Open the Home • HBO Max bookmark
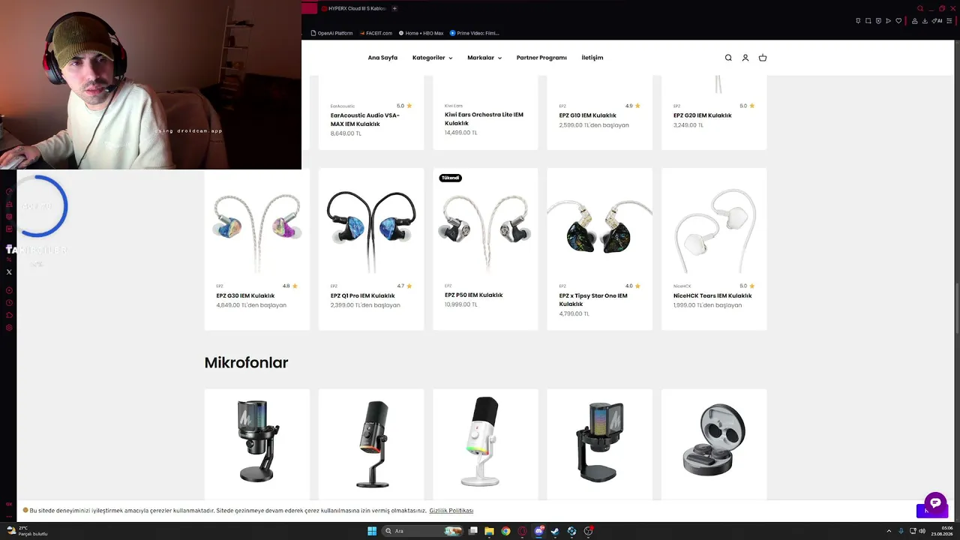The width and height of the screenshot is (960, 540). pyautogui.click(x=421, y=33)
